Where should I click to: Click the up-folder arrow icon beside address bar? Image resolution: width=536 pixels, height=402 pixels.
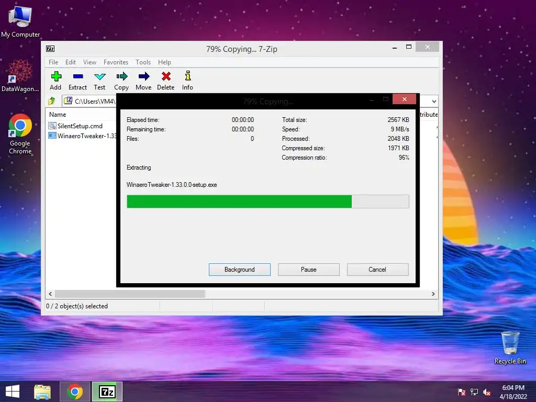pos(52,101)
